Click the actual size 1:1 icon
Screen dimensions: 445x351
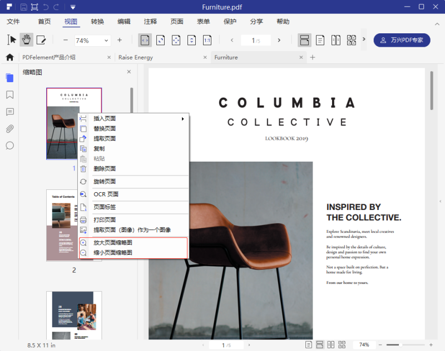pos(207,40)
